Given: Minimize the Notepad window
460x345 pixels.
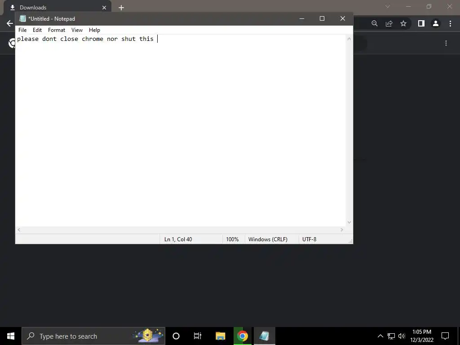Looking at the screenshot, I should click(302, 18).
